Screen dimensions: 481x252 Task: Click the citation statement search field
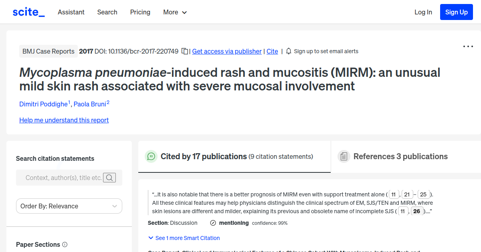[x=64, y=178]
